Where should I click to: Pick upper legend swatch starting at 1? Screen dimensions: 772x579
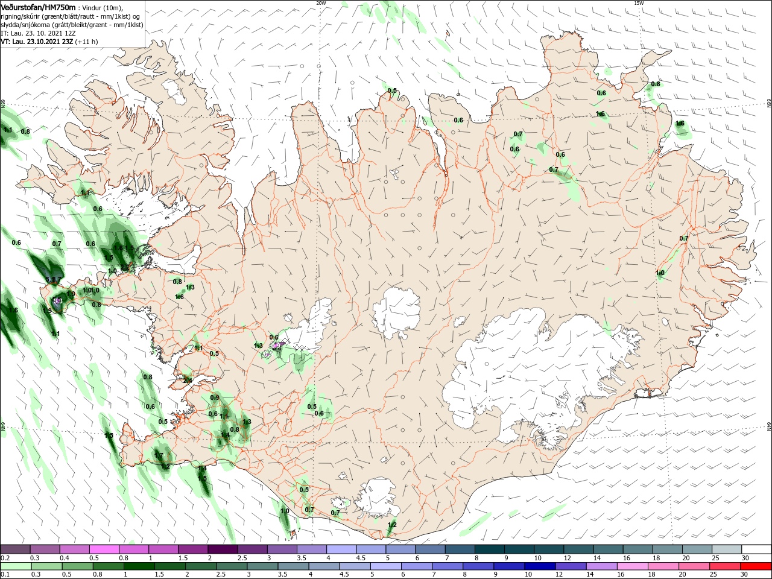coord(163,549)
